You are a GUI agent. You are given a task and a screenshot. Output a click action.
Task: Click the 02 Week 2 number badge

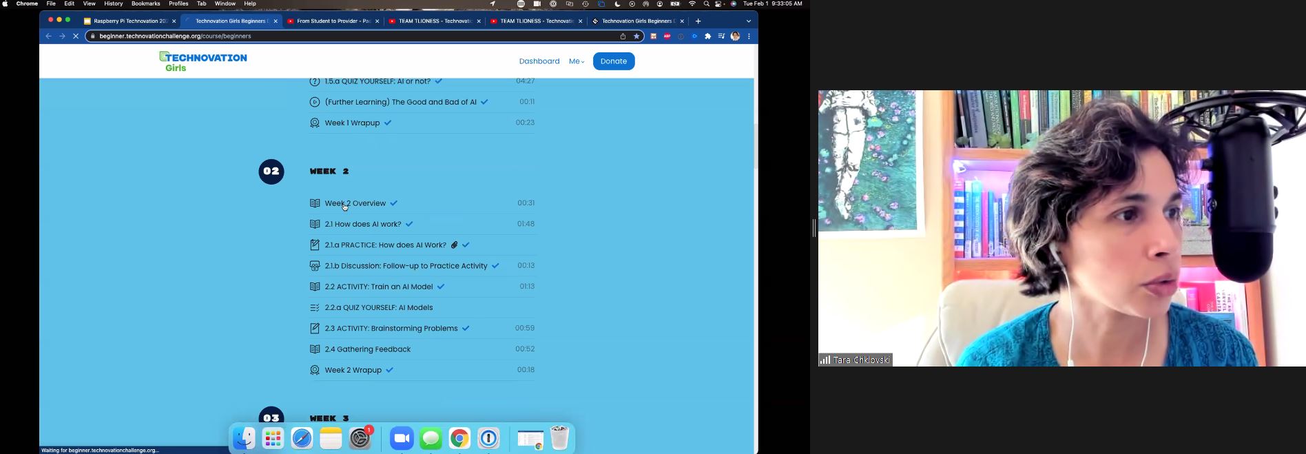pos(271,172)
